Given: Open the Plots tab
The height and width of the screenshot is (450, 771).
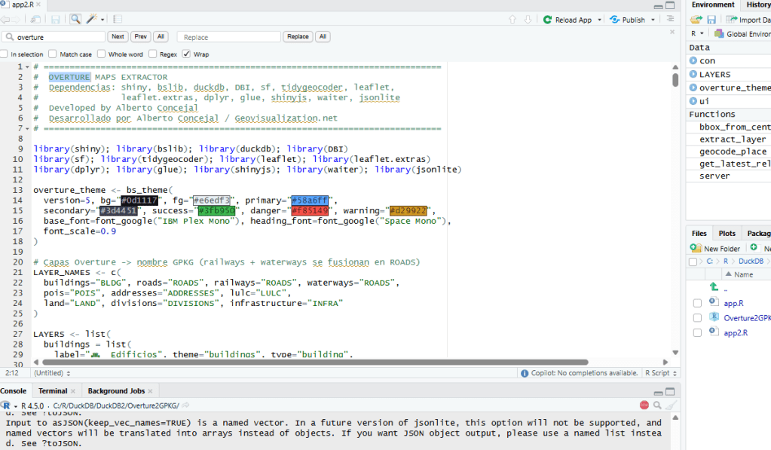Looking at the screenshot, I should point(727,234).
